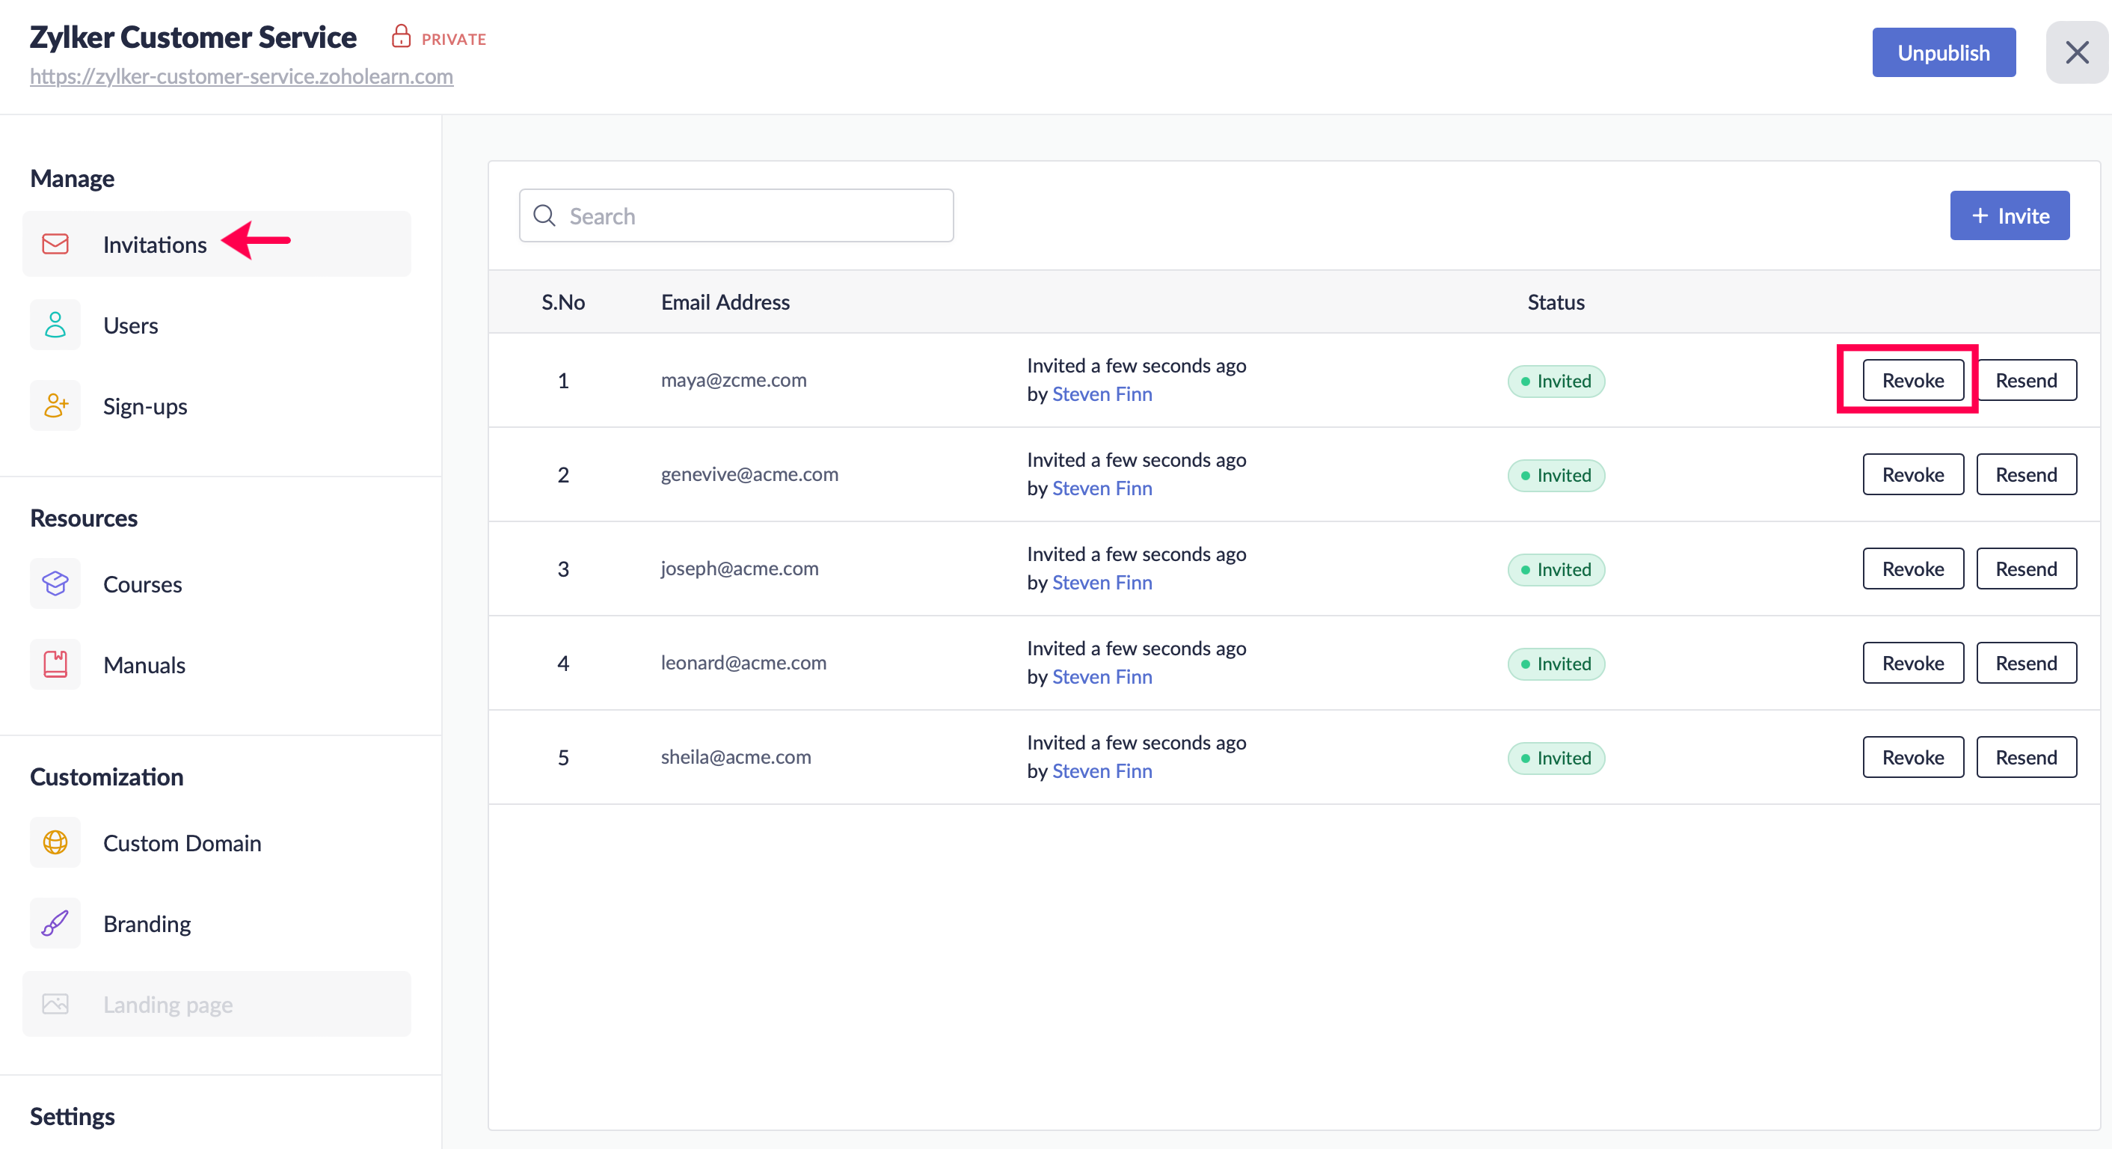
Task: Click the Custom Domain globe icon
Action: click(x=55, y=842)
